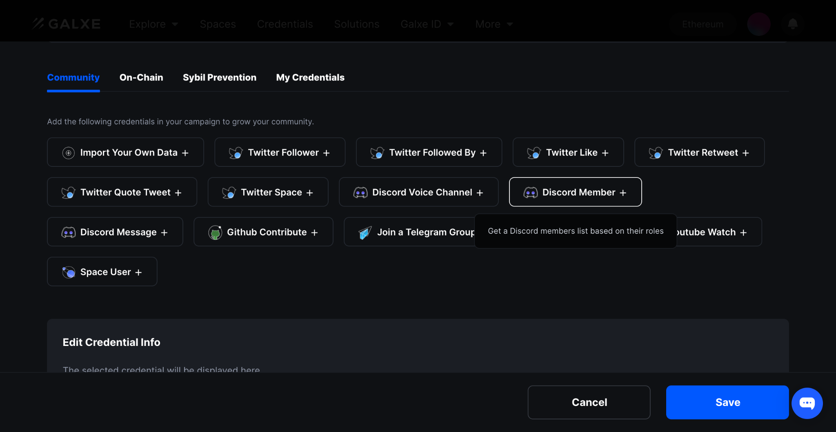Add the Twitter Quote Tweet credential
The image size is (836, 432).
[x=122, y=192]
